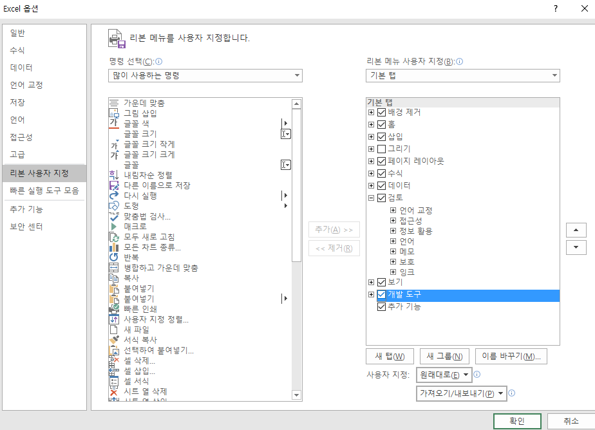Screen dimensions: 595x430
Task: Select the 복사 copy icon
Action: 114,278
